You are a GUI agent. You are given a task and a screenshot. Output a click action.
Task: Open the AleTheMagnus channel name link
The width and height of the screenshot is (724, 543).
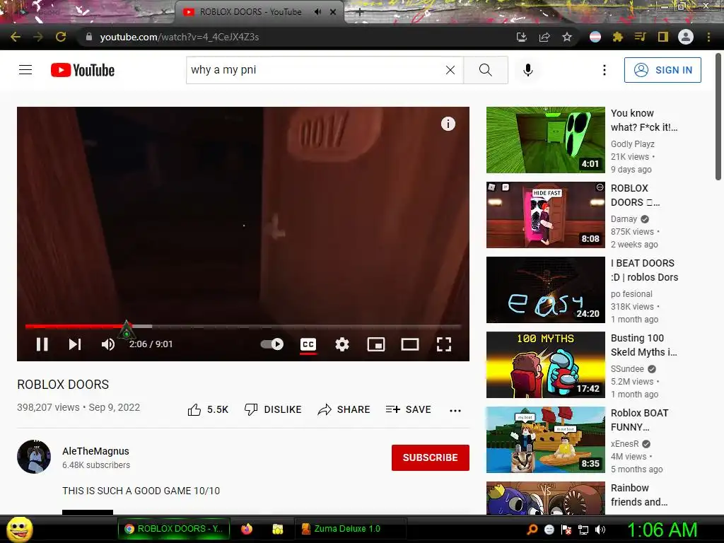(95, 451)
